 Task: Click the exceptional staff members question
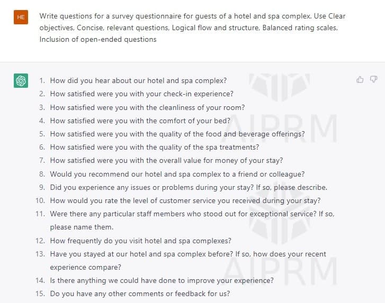coord(192,221)
